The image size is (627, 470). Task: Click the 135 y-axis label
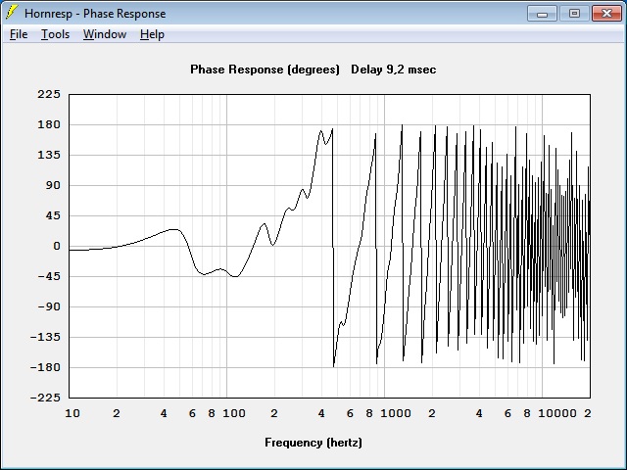click(x=49, y=155)
